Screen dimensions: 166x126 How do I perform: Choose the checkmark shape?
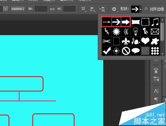pyautogui.click(x=107, y=51)
